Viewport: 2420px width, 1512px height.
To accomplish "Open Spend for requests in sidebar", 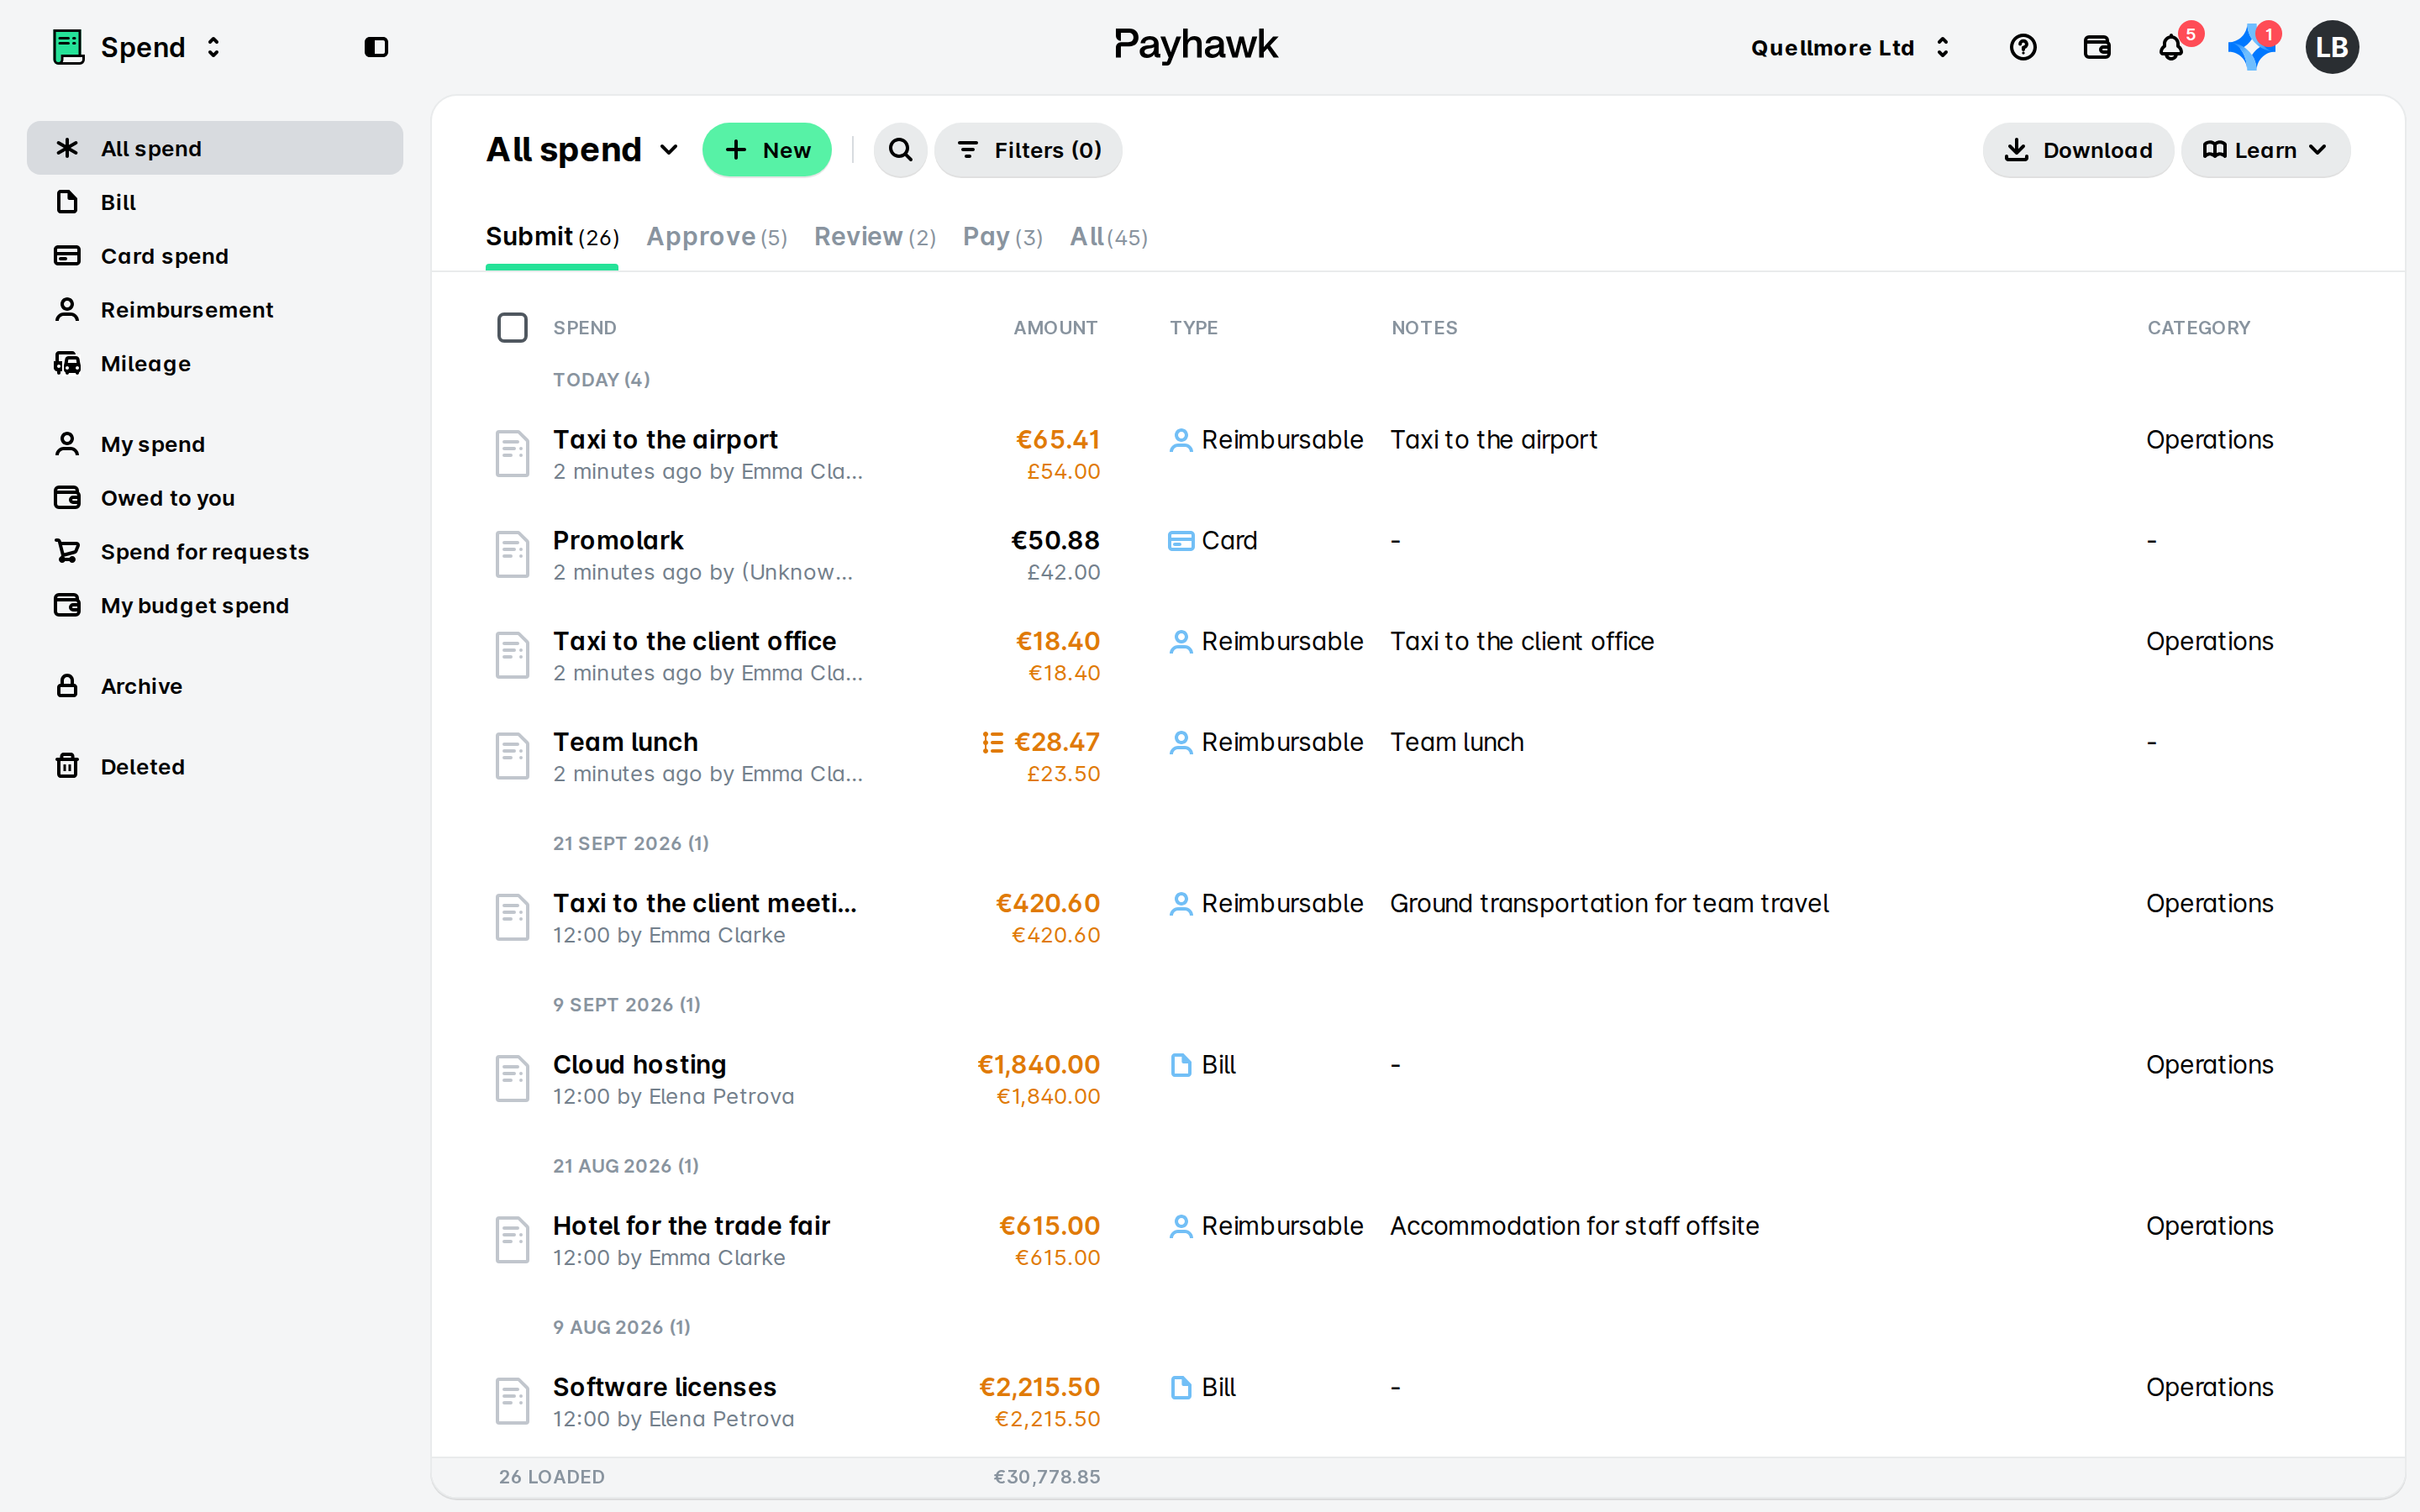I will pos(215,552).
